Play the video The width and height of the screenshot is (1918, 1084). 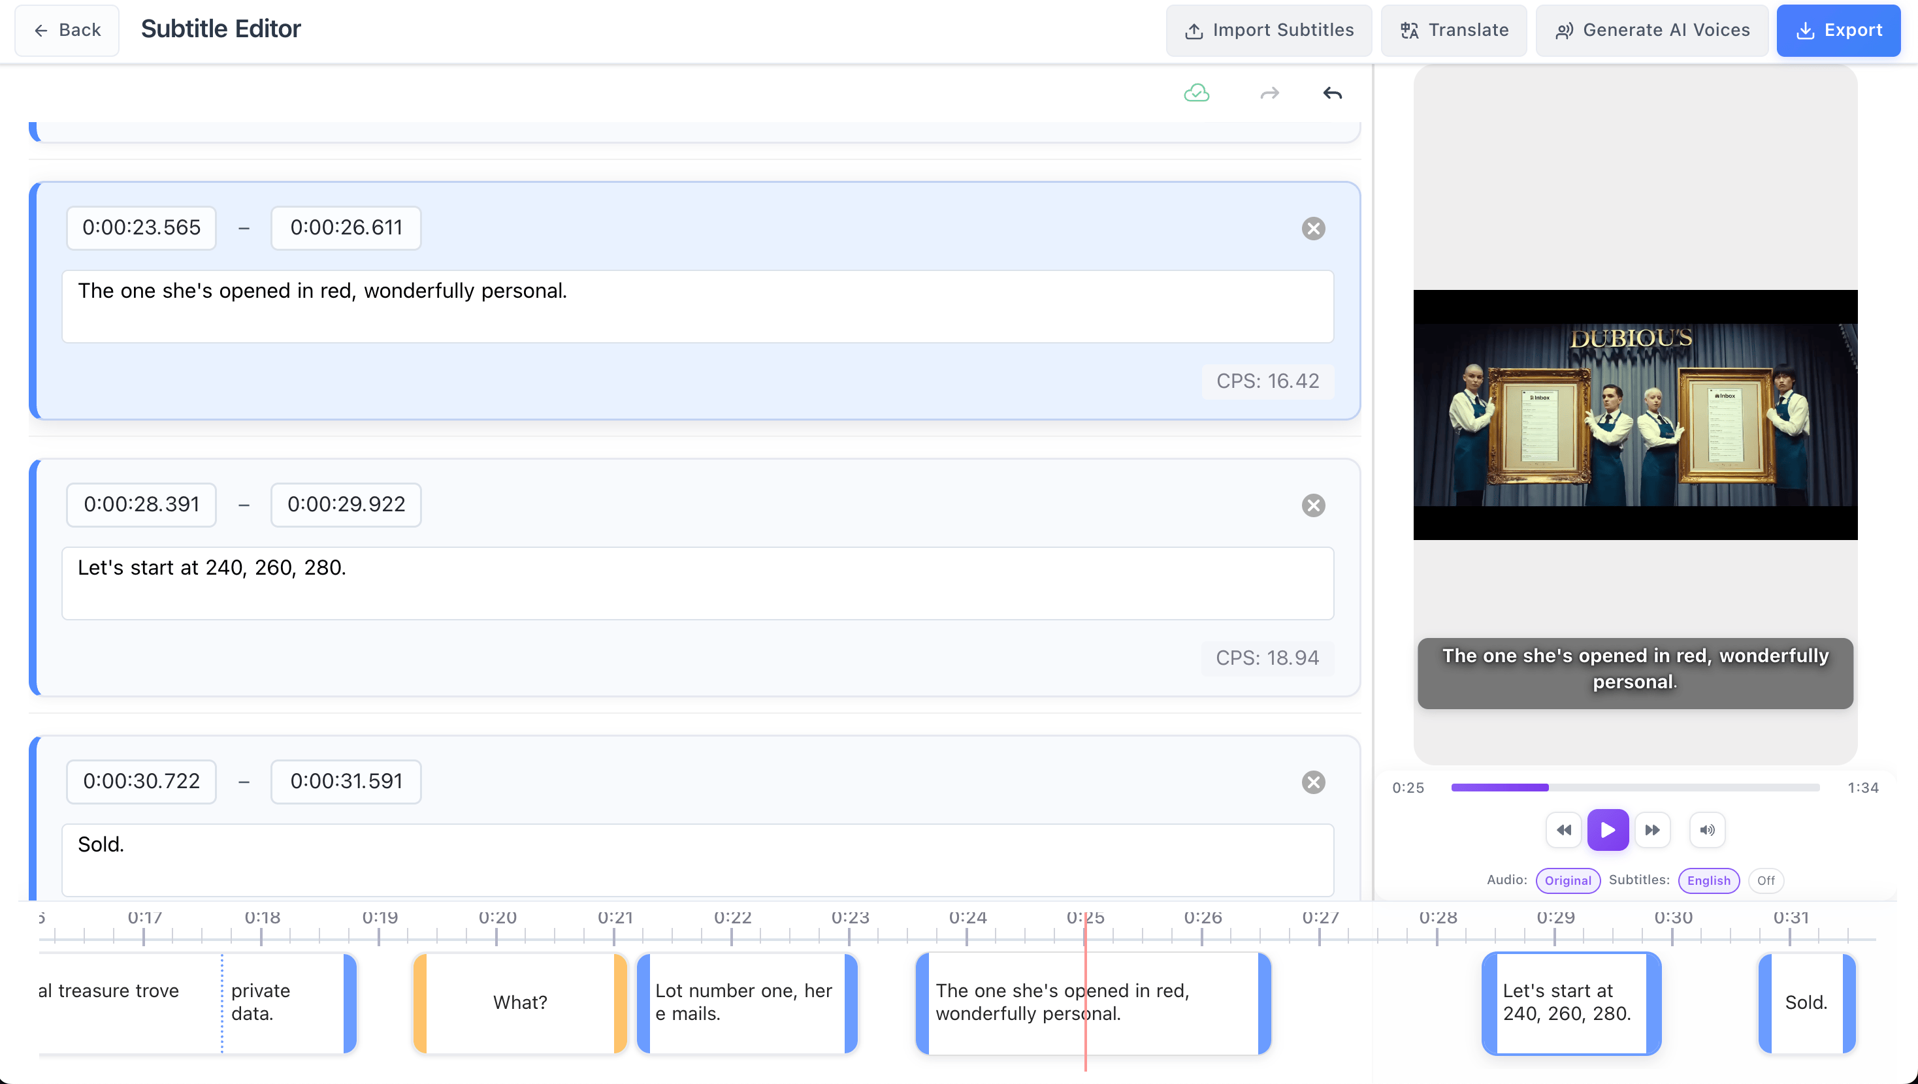click(1608, 829)
